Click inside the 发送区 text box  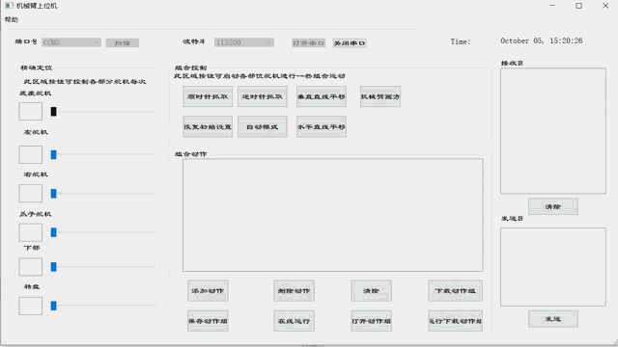pyautogui.click(x=553, y=267)
